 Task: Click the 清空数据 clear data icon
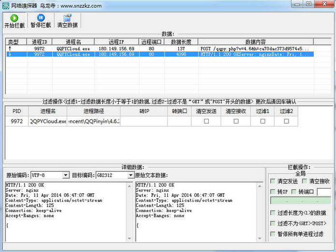pos(67,18)
